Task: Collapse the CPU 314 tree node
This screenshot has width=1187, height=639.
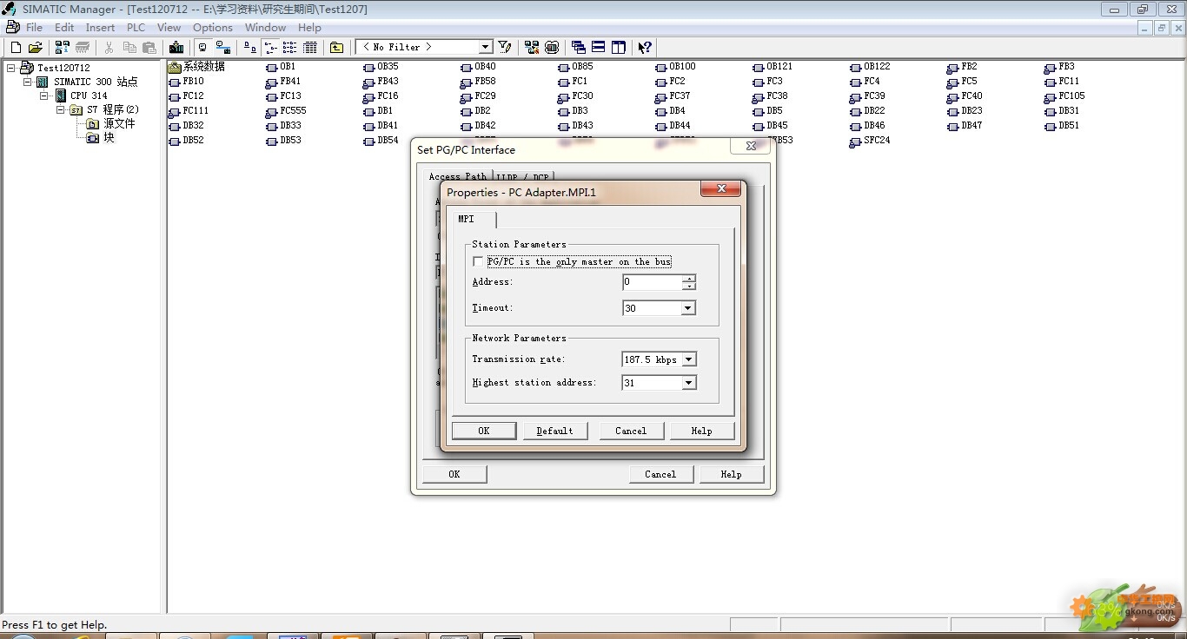Action: pos(44,96)
